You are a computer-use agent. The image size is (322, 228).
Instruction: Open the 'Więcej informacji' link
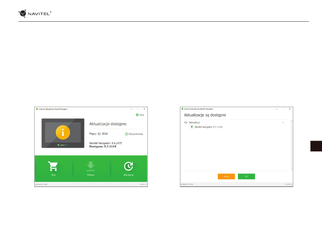click(x=134, y=134)
